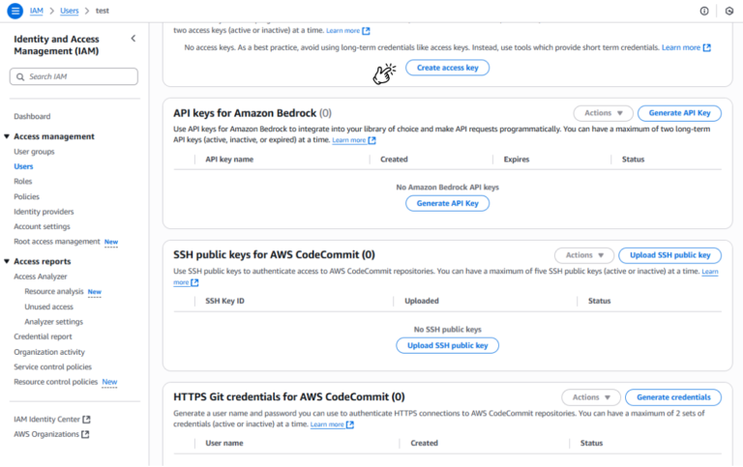Collapse the Access reports section
Image resolution: width=743 pixels, height=467 pixels.
[x=8, y=261]
